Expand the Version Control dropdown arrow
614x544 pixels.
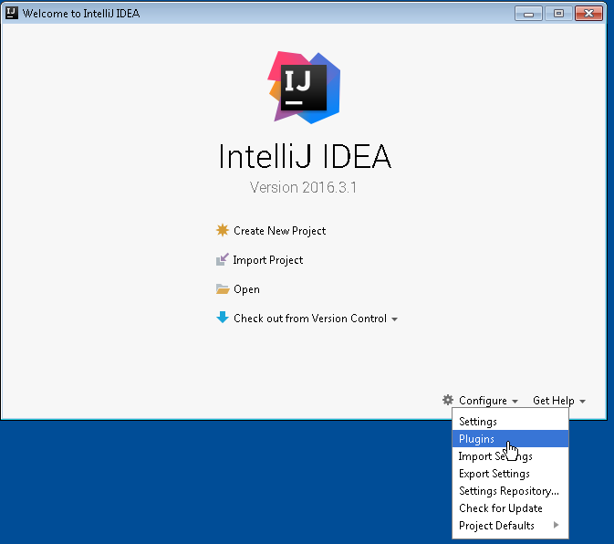tap(395, 319)
